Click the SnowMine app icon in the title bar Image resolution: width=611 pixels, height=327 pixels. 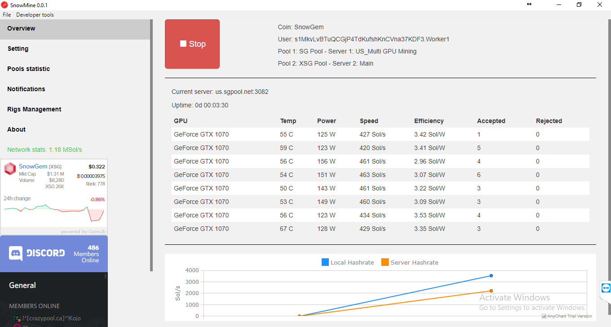tap(4, 5)
